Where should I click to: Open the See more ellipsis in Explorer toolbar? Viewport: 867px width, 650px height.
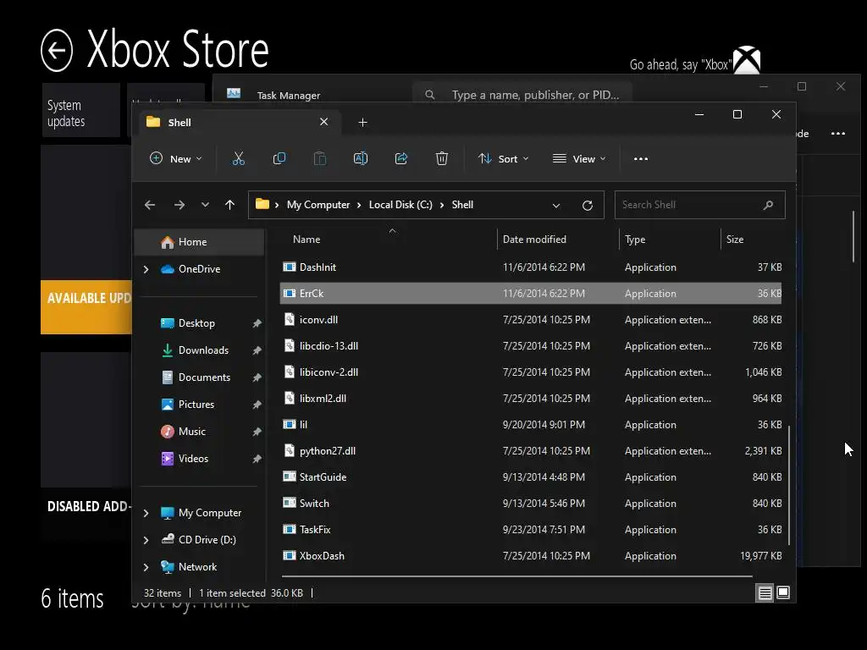pyautogui.click(x=641, y=158)
